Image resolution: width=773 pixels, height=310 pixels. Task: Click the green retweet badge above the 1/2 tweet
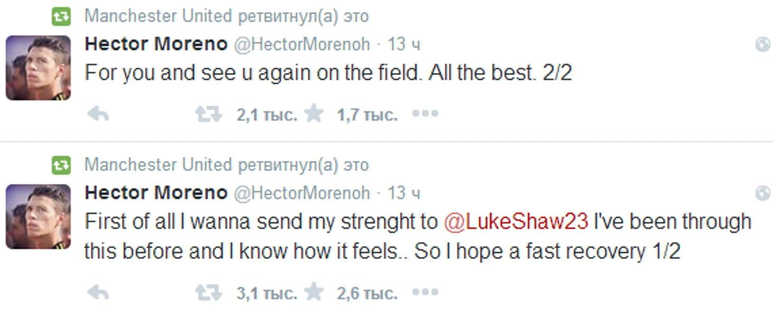(x=61, y=166)
